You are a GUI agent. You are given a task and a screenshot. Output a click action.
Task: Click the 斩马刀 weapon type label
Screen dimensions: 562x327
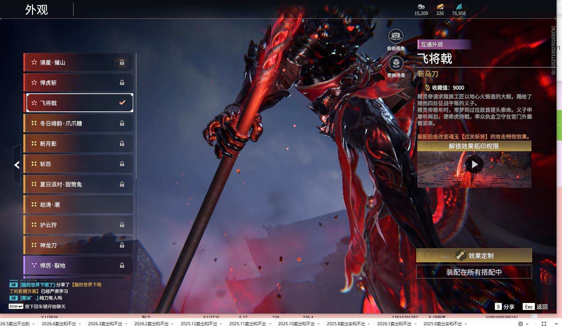pyautogui.click(x=428, y=74)
